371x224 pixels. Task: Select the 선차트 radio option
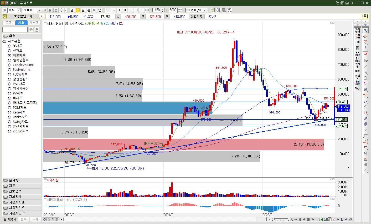coord(10,51)
